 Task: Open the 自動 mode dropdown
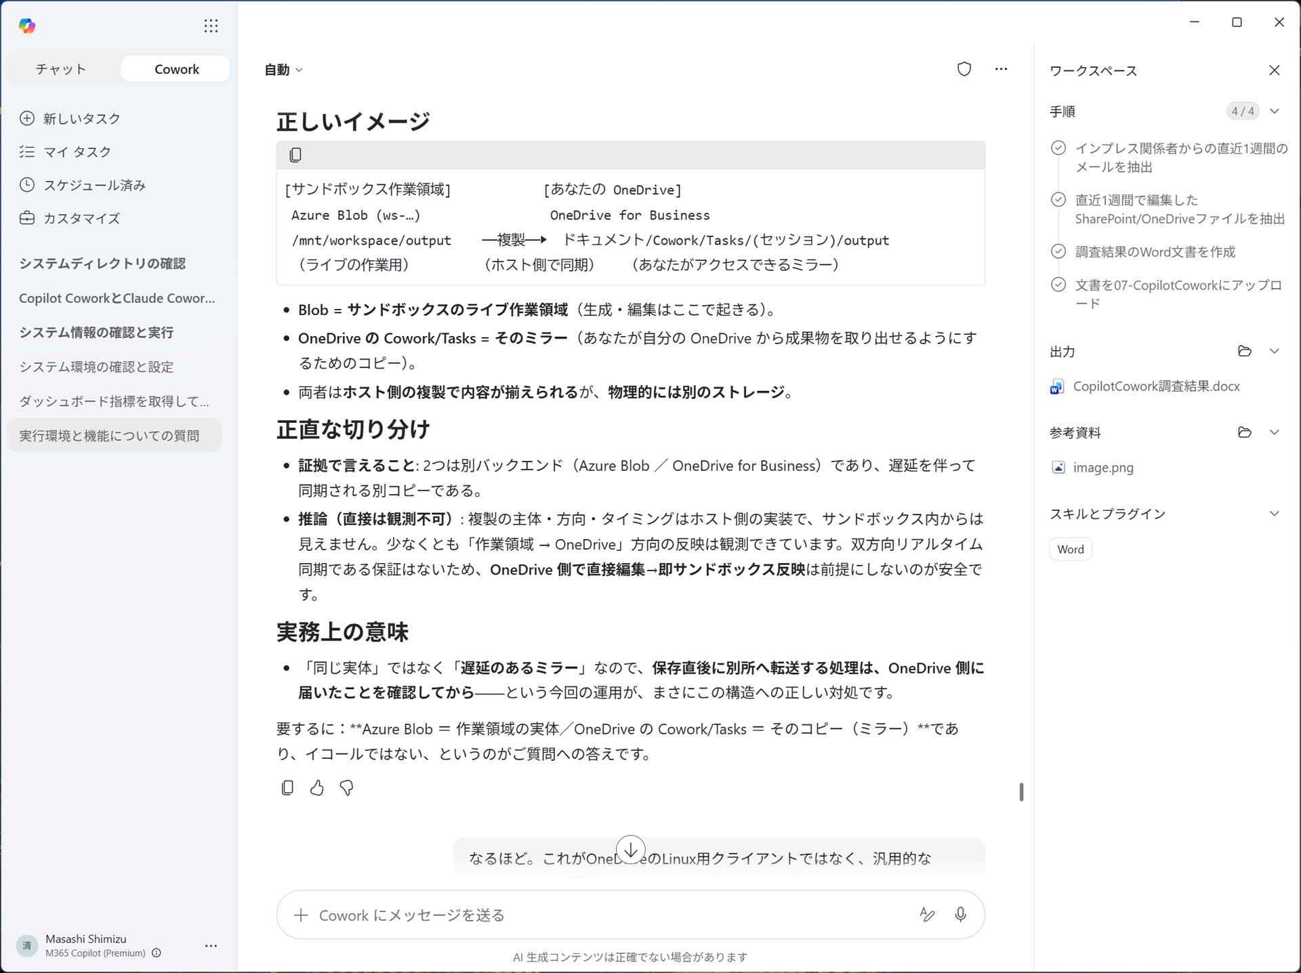(x=283, y=70)
